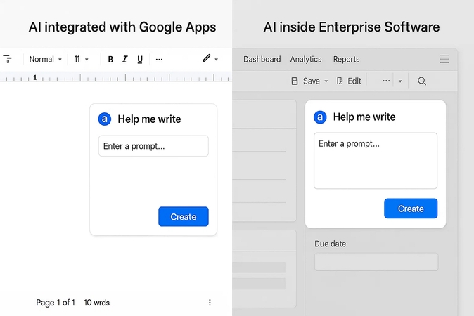Screen dimensions: 474x316
Task: Click the Due date input field
Action: click(376, 262)
